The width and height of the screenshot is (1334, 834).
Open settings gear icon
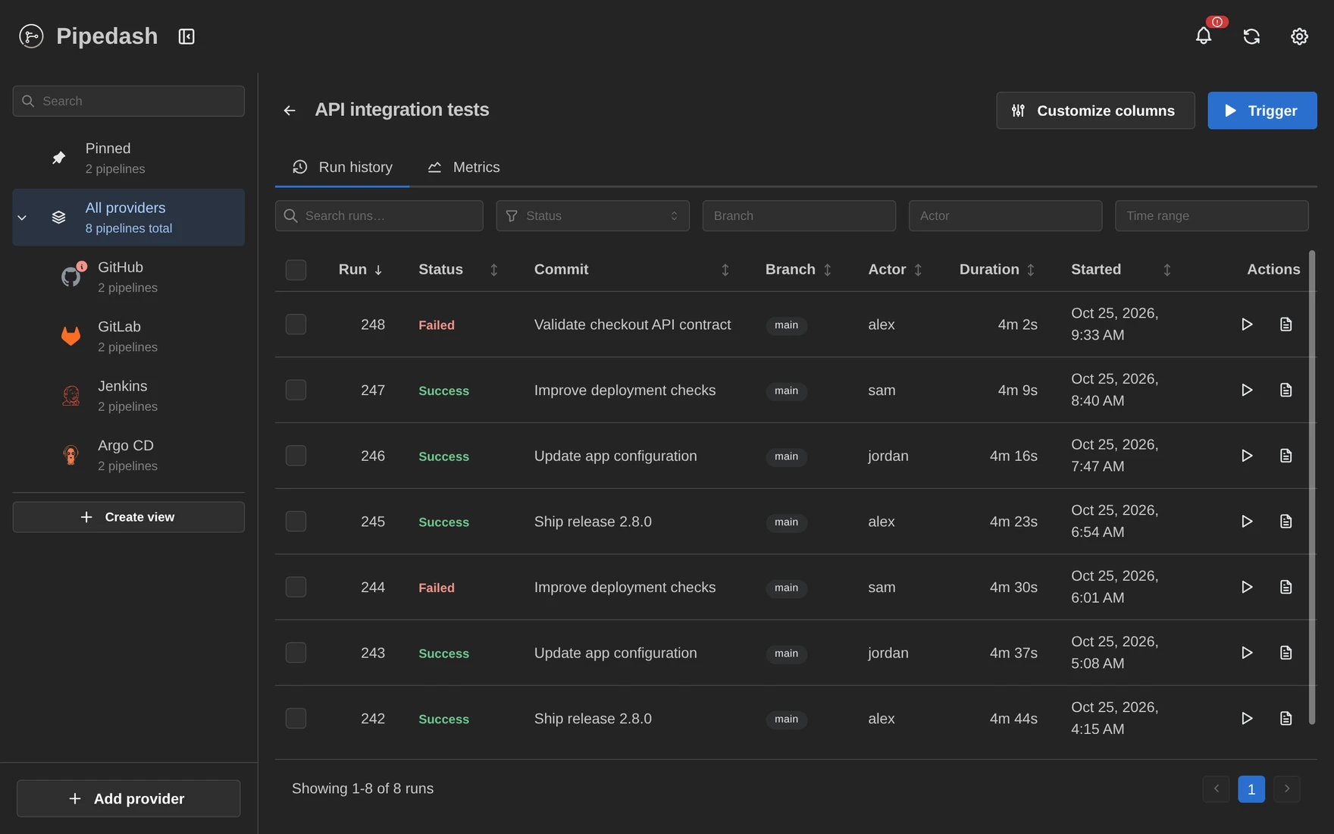(1299, 36)
